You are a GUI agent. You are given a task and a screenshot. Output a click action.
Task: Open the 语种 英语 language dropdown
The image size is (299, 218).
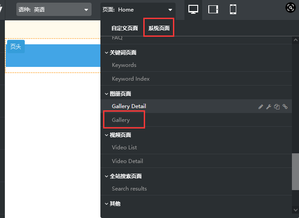54,9
